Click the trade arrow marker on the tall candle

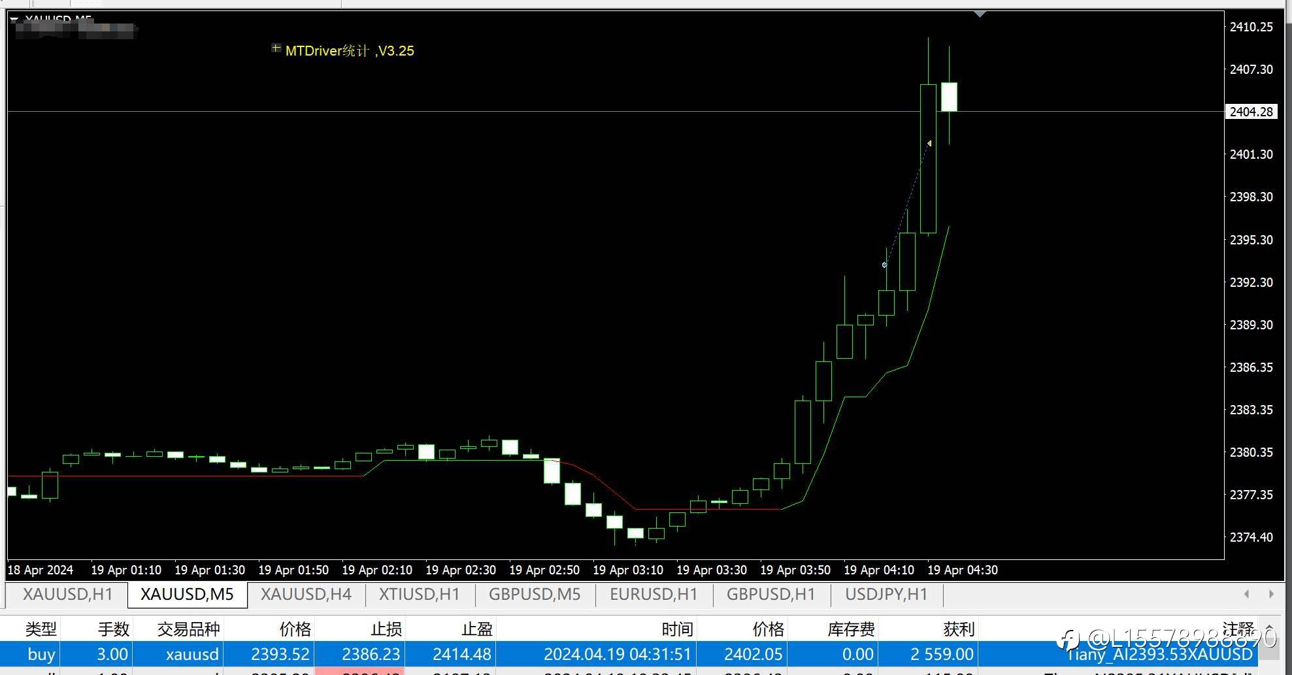coord(929,143)
